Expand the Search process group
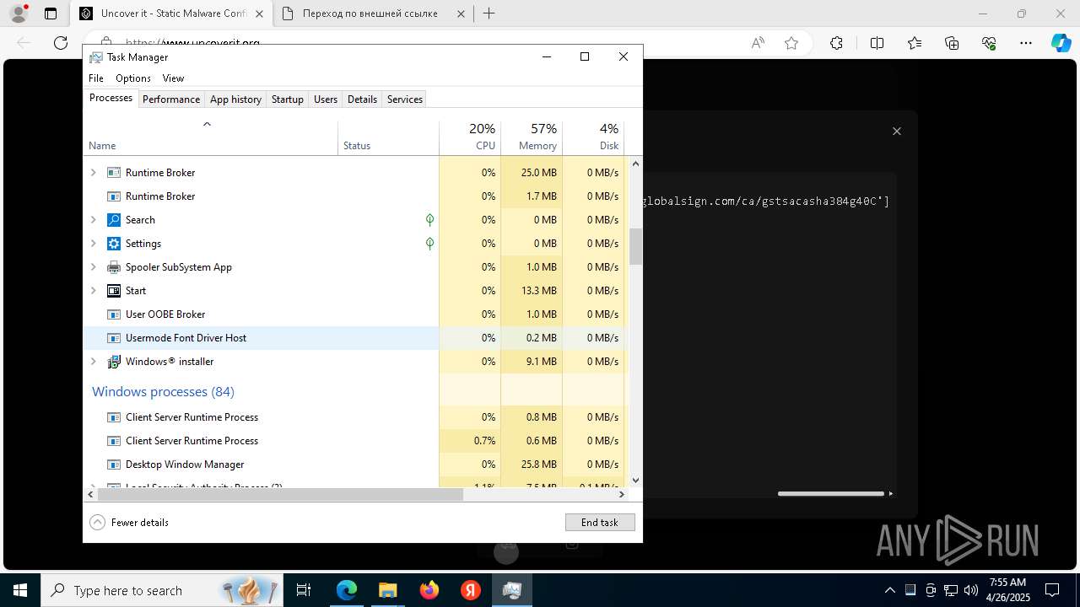Image resolution: width=1080 pixels, height=607 pixels. (x=93, y=219)
